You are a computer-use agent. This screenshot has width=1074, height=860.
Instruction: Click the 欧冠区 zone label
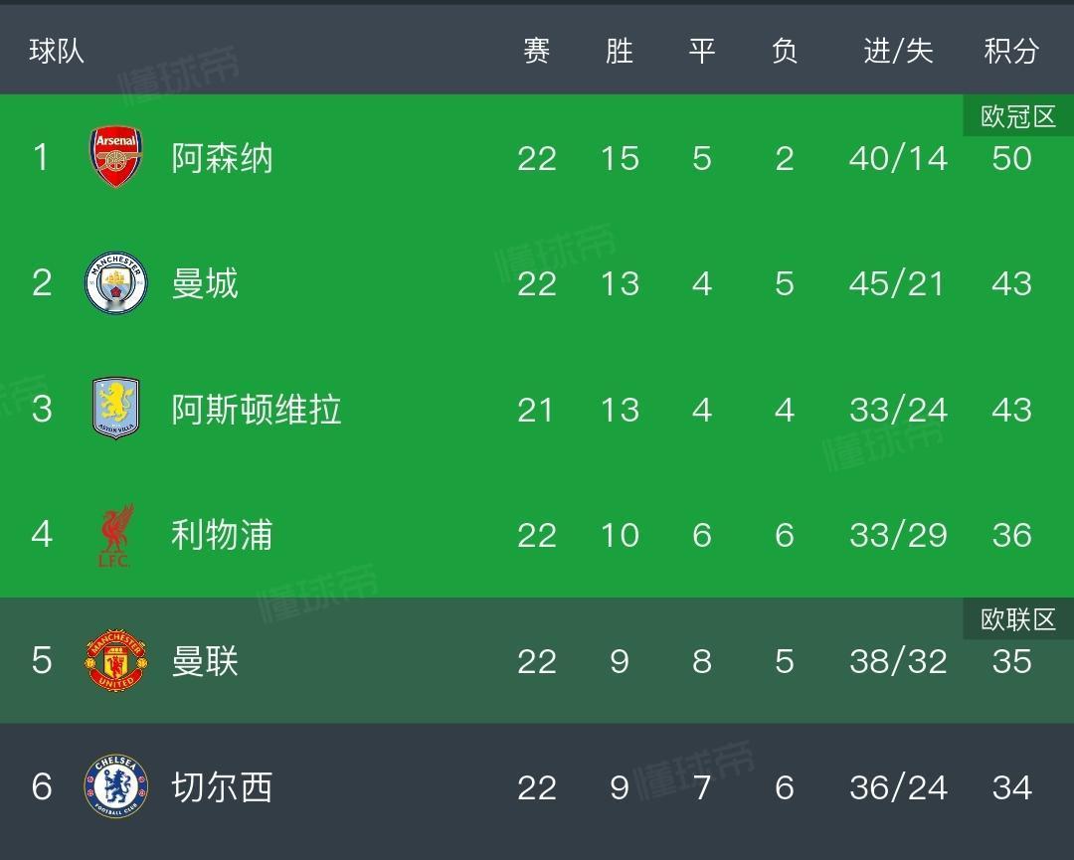[x=1017, y=116]
